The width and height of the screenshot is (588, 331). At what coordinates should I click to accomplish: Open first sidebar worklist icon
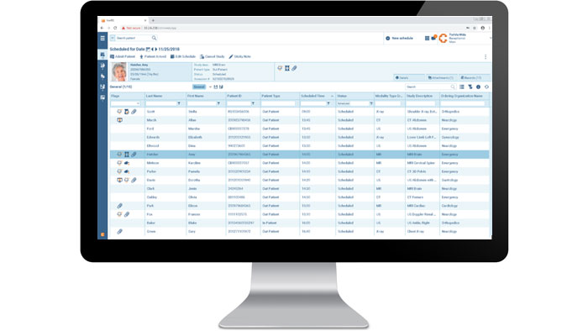click(x=102, y=55)
